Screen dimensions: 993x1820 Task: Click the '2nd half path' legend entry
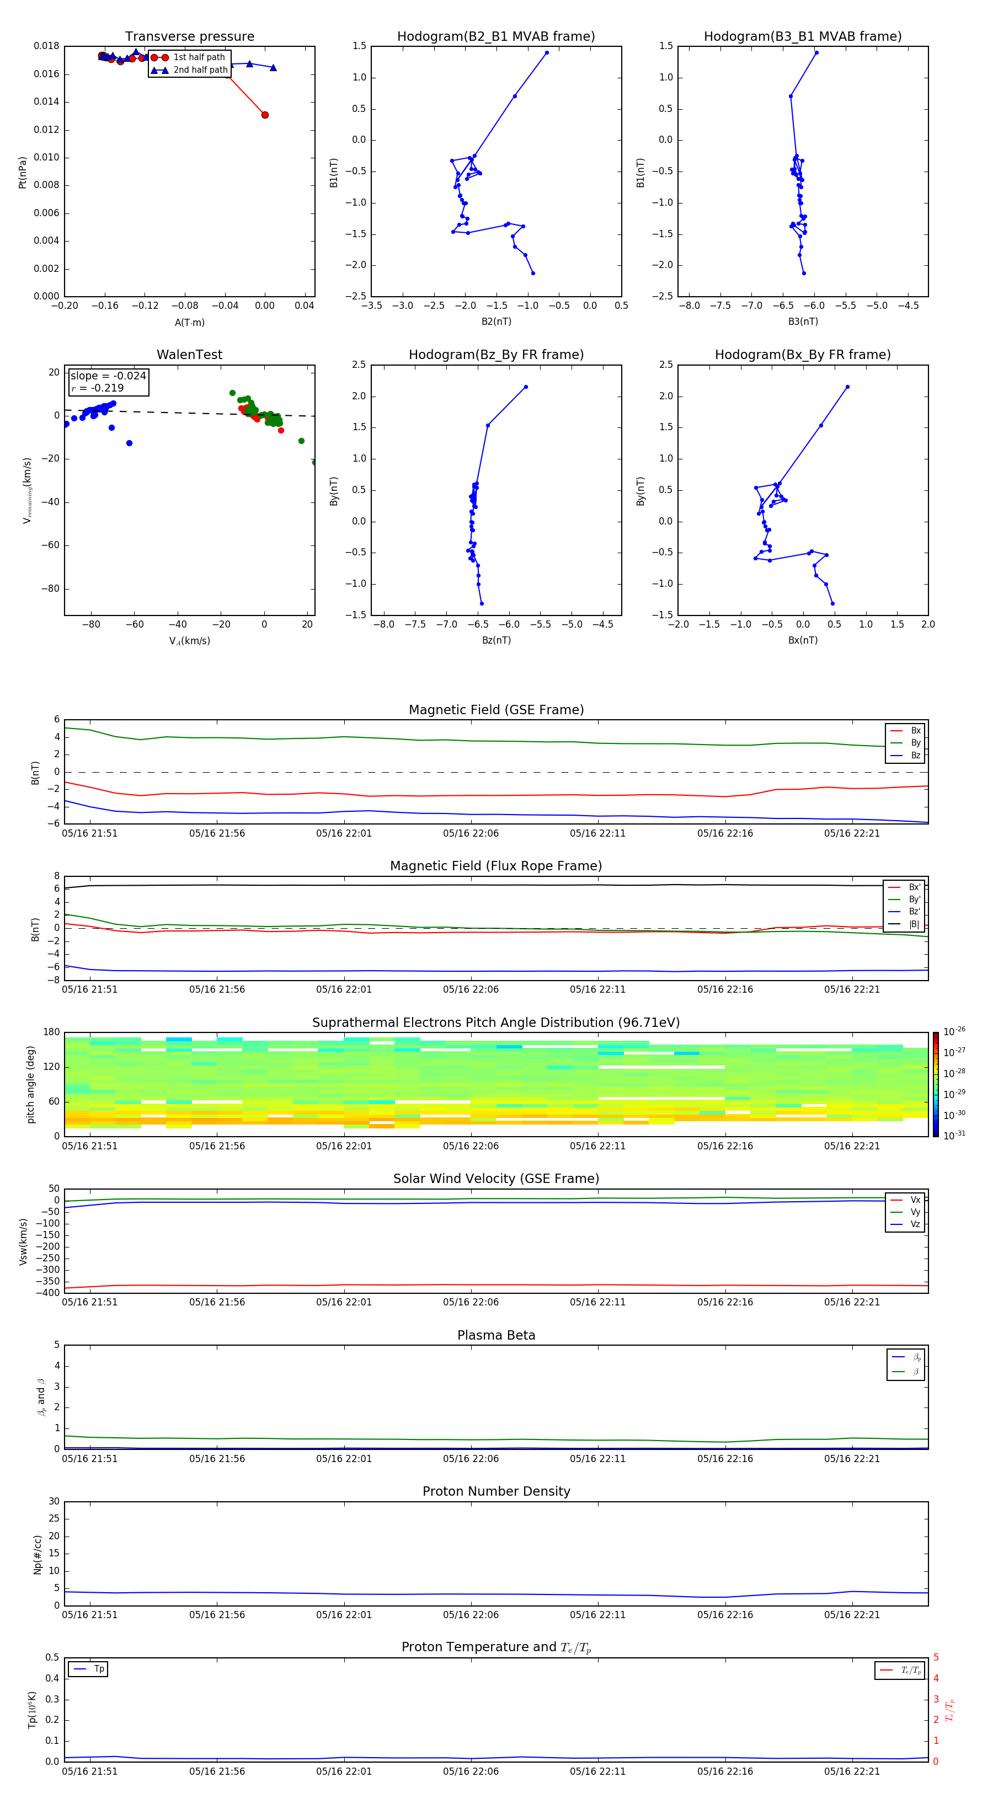(x=189, y=70)
